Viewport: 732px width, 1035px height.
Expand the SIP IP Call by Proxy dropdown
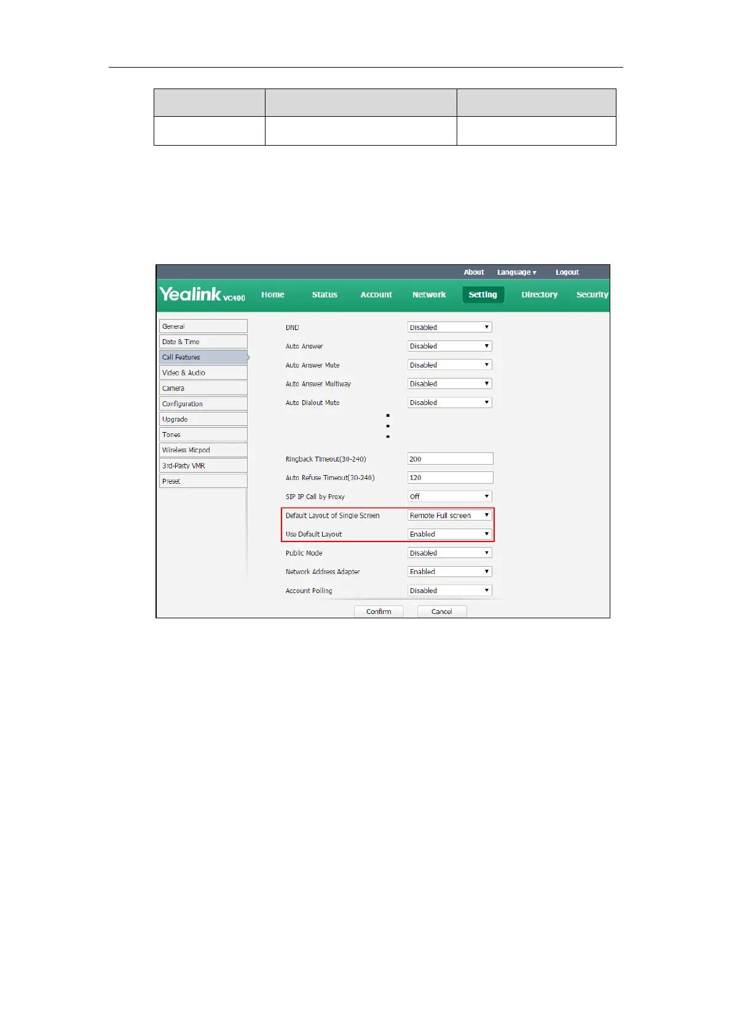click(450, 497)
